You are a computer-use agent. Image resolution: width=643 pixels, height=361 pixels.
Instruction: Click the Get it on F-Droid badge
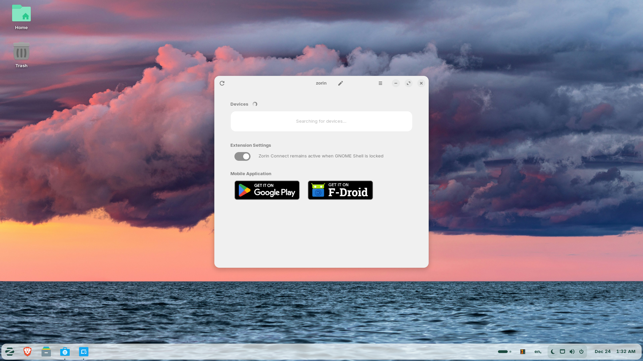tap(340, 190)
